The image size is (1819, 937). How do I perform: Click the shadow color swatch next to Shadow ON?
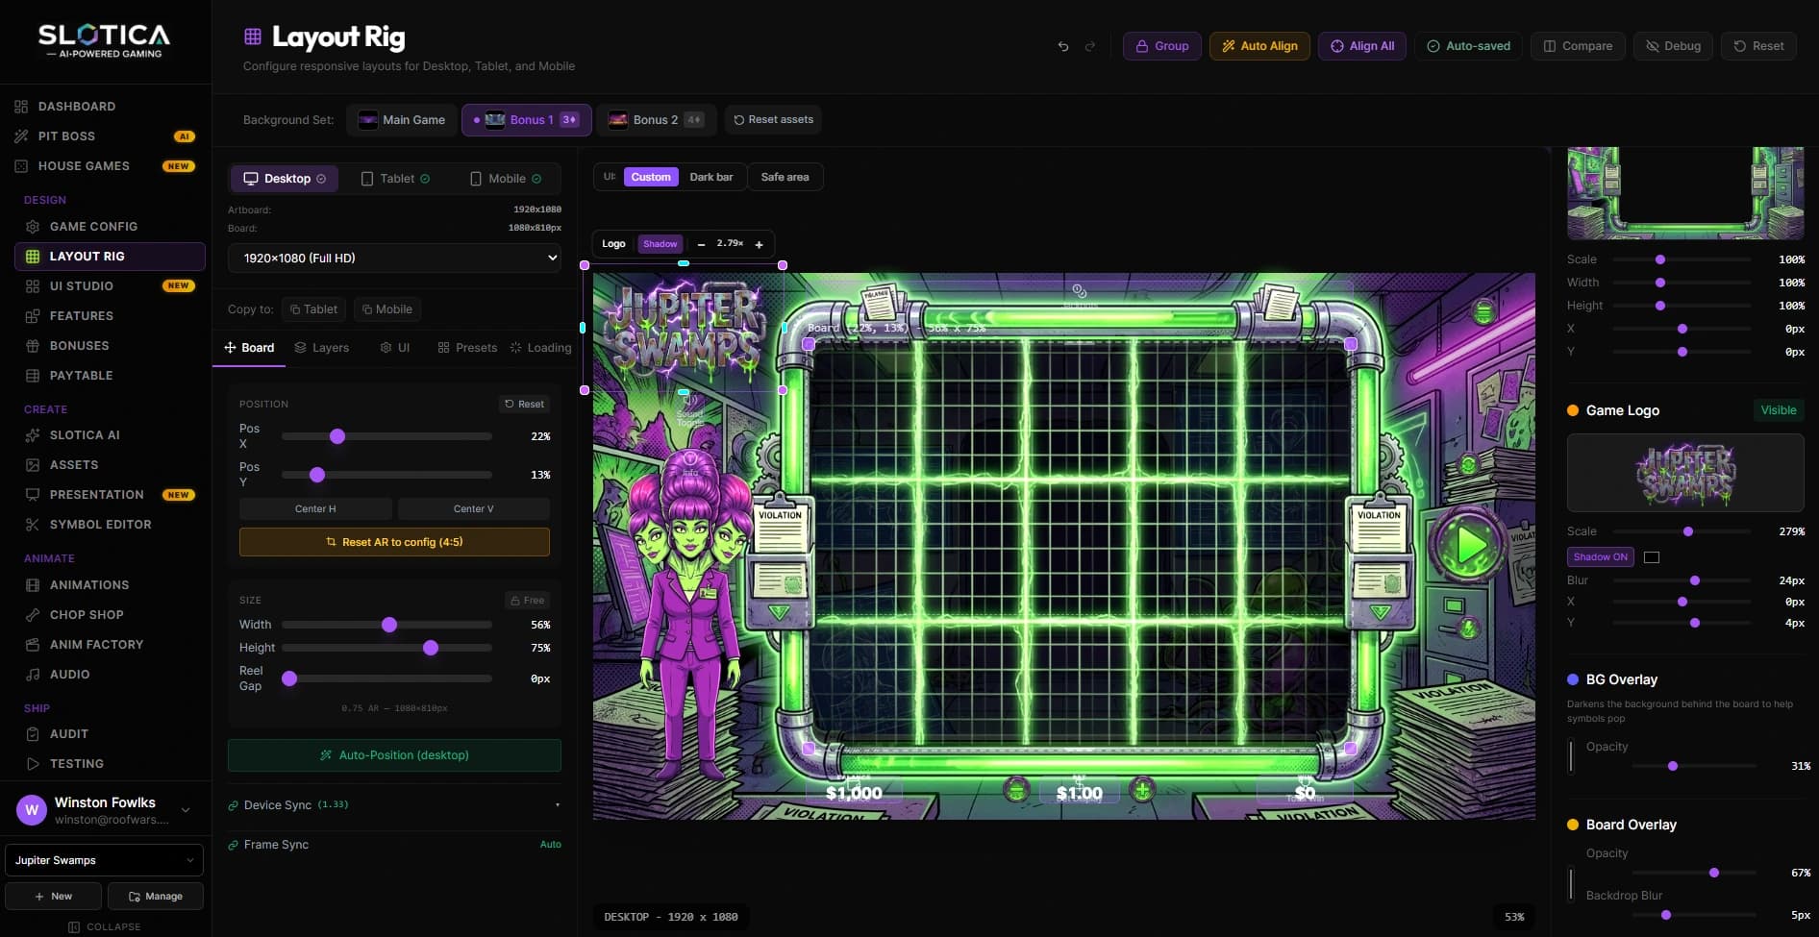coord(1652,557)
